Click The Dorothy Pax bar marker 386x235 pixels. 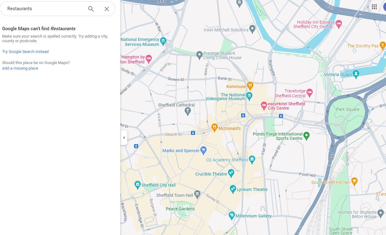pos(383,46)
